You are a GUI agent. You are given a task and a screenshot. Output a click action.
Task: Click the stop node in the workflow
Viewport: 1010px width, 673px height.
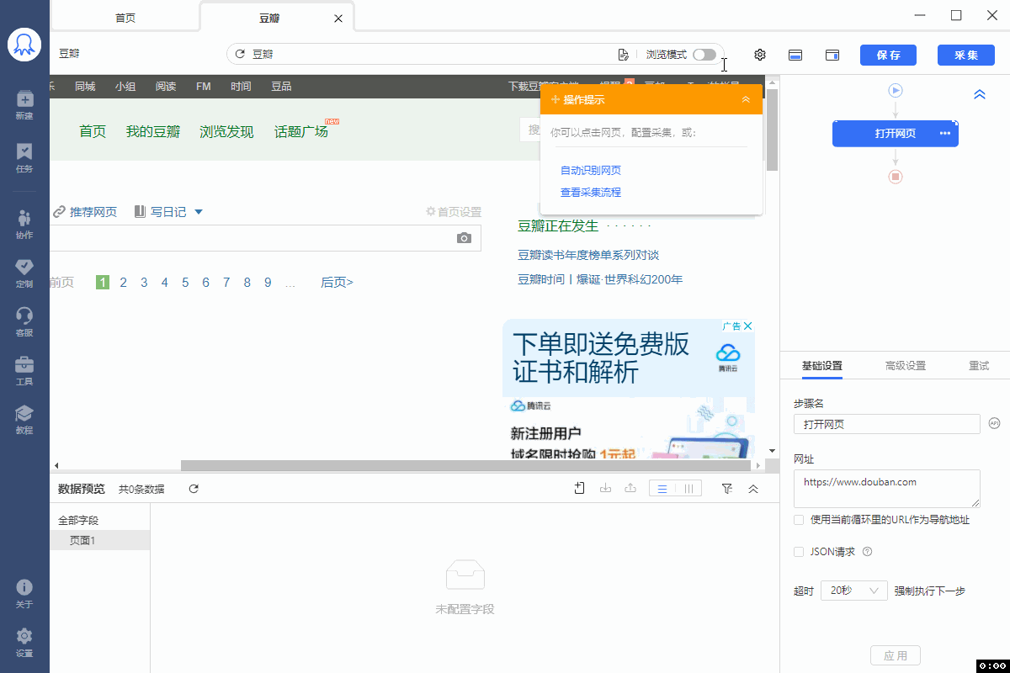pos(896,177)
